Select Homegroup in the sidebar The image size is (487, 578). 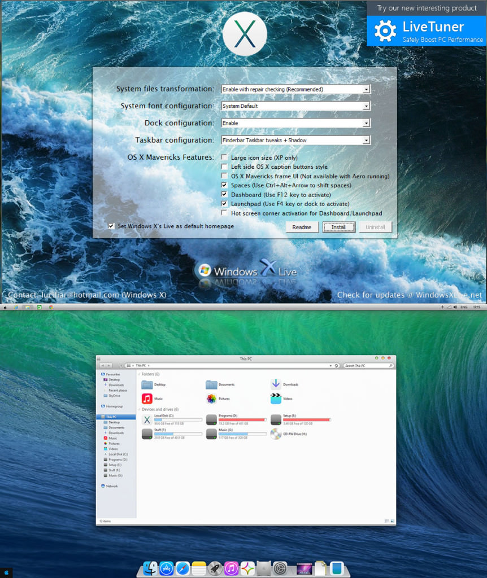point(114,406)
